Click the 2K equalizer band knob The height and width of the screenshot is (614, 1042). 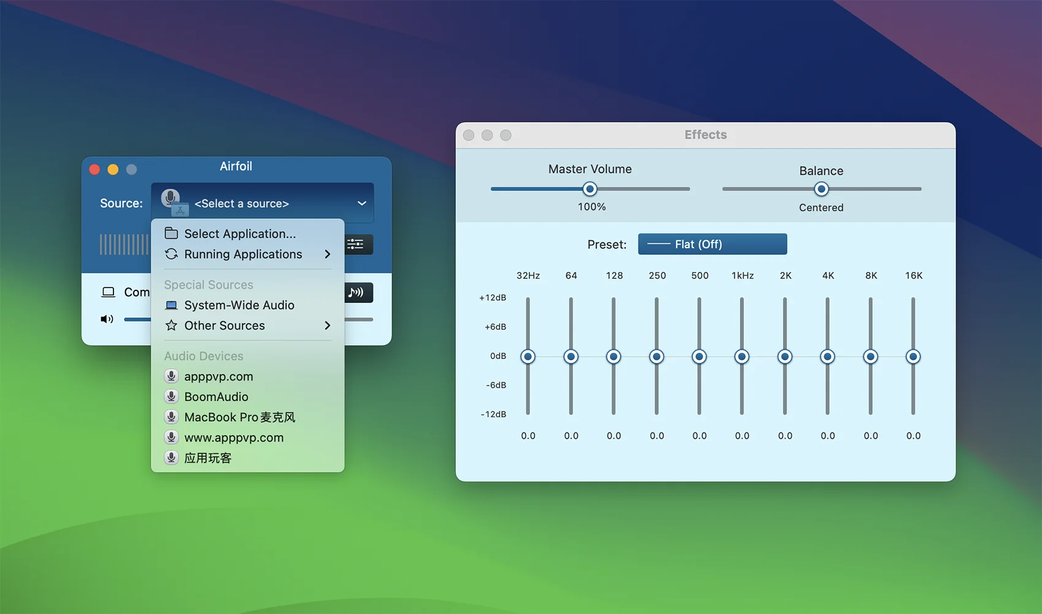(785, 357)
